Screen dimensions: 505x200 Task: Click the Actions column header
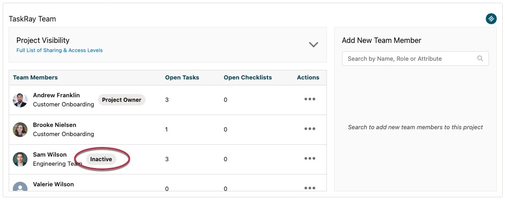click(308, 77)
